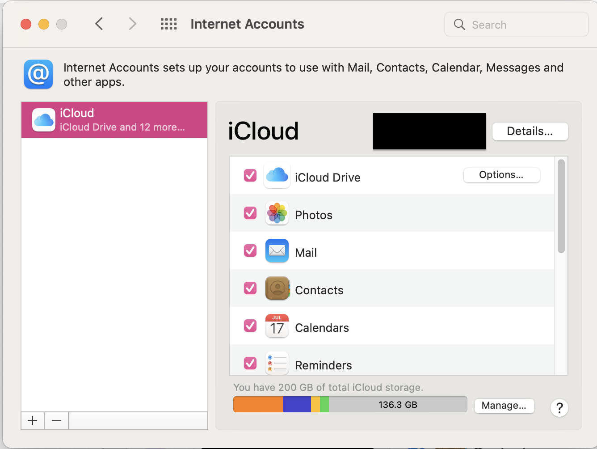Toggle the Mail checkbox off
The height and width of the screenshot is (449, 597).
(250, 251)
